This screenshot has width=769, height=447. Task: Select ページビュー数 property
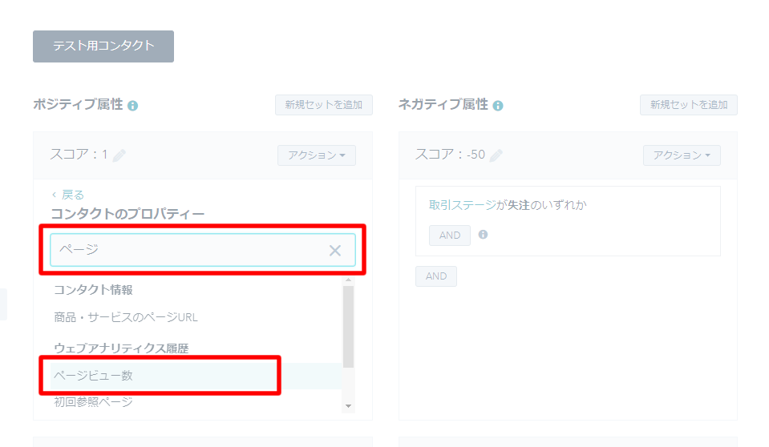(196, 376)
